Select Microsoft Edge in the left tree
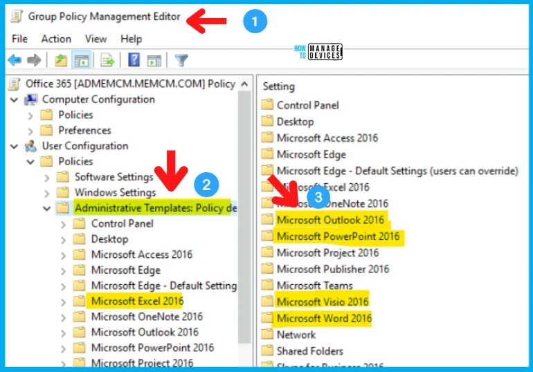This screenshot has width=533, height=372. click(126, 270)
